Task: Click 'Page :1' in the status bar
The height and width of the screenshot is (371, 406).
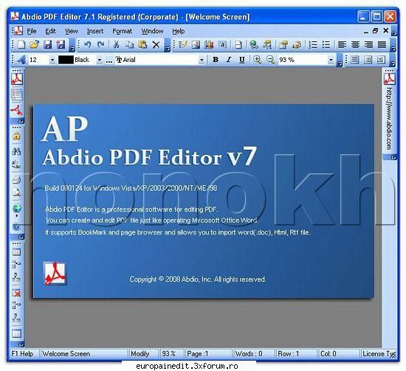Action: point(198,353)
